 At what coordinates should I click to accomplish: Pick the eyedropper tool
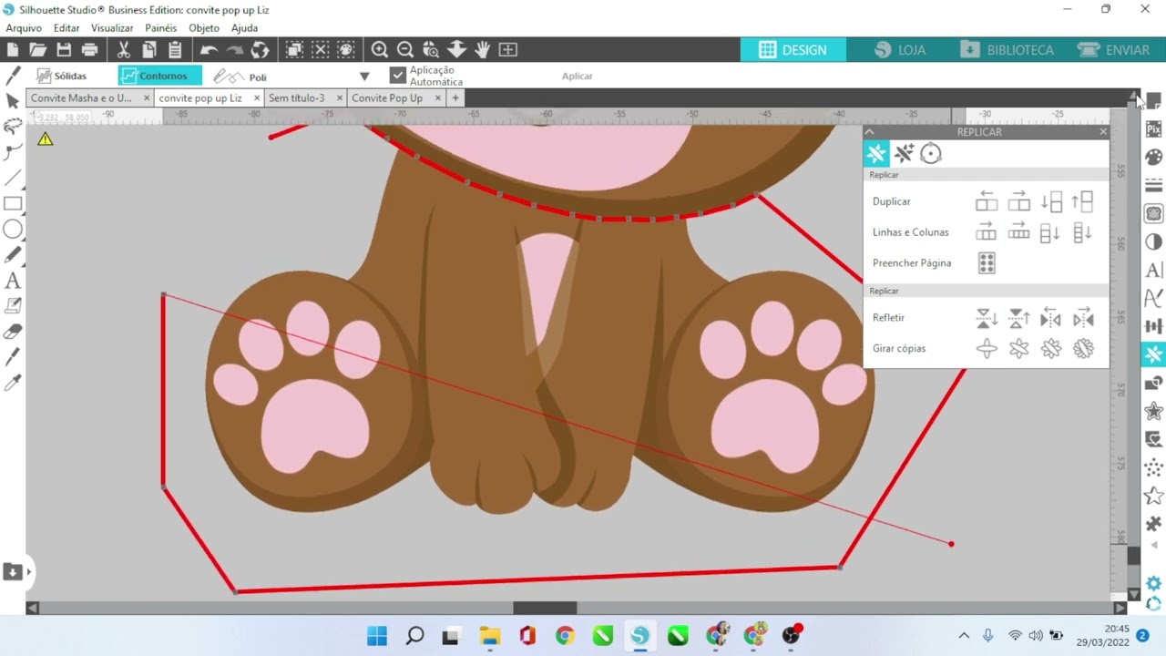13,384
